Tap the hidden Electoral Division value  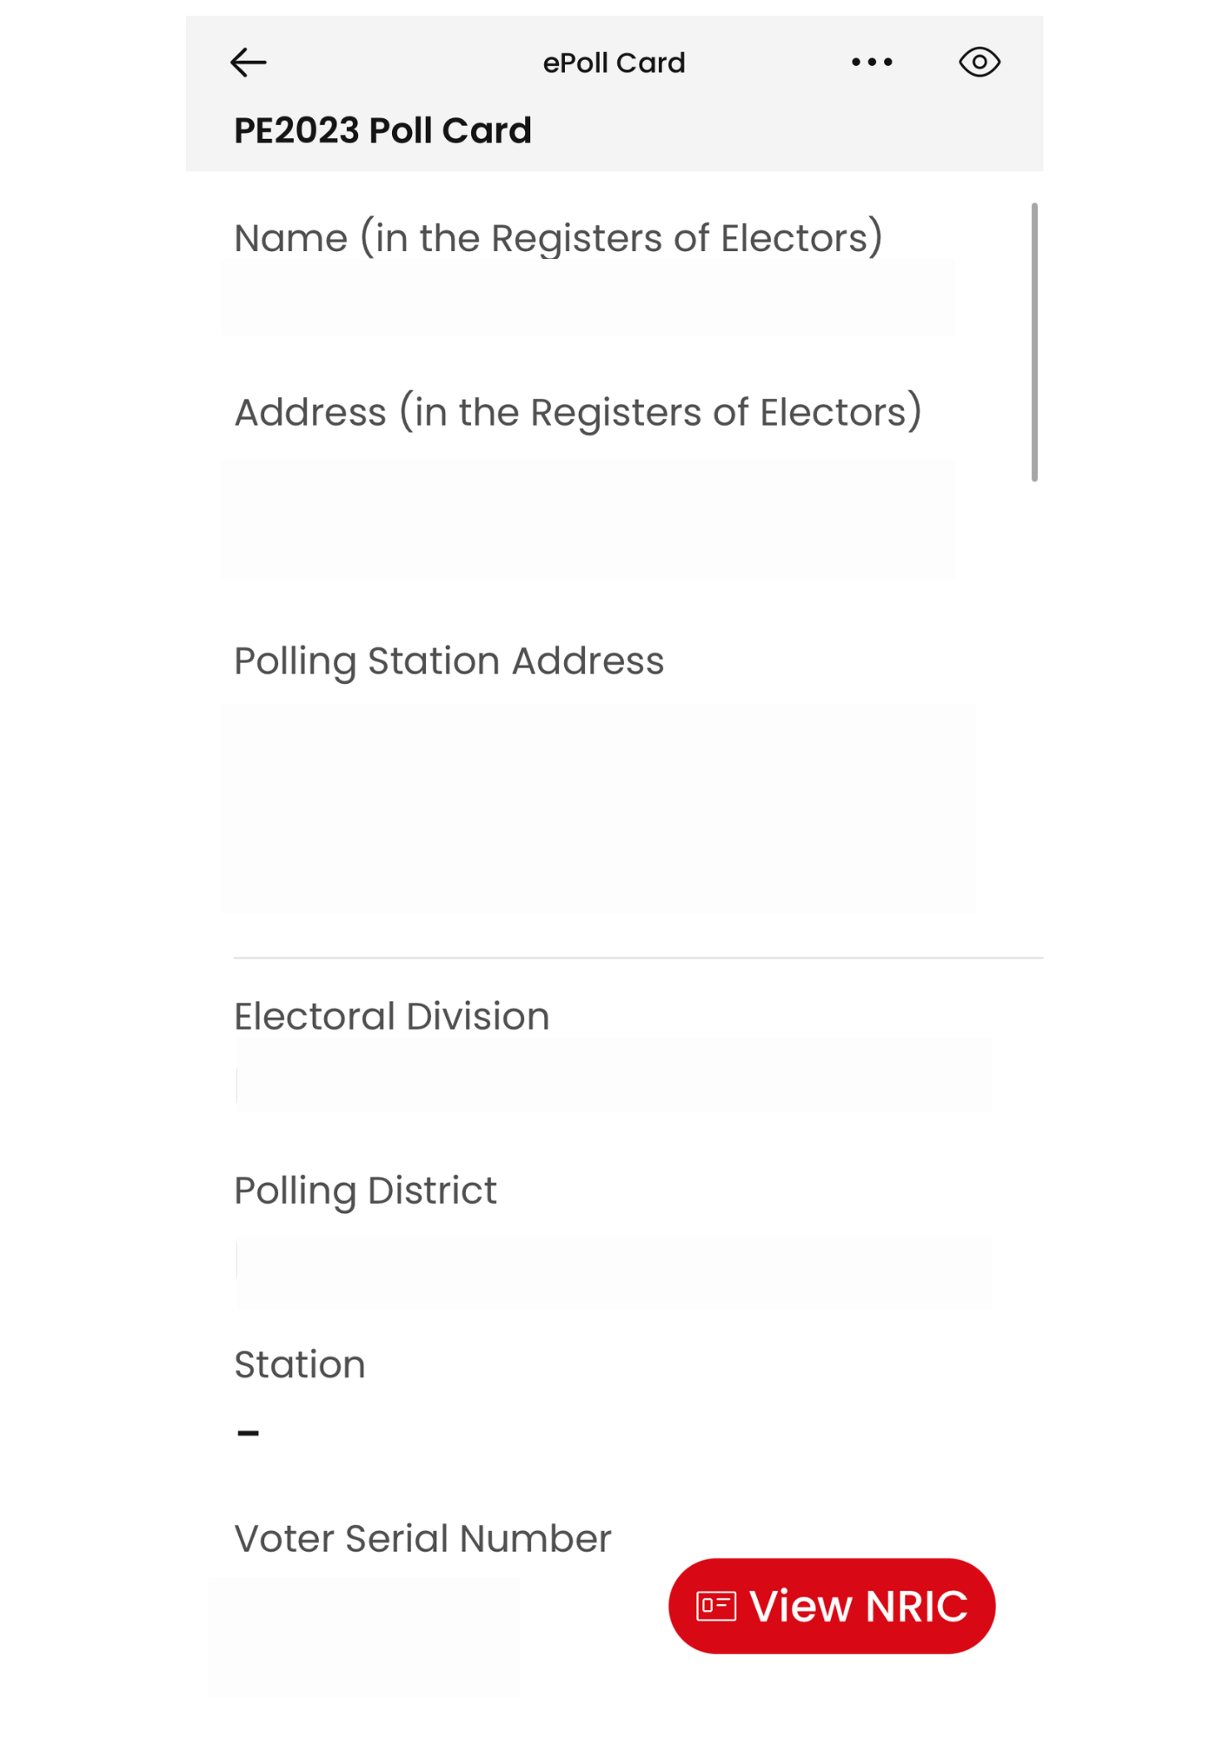coord(614,1076)
